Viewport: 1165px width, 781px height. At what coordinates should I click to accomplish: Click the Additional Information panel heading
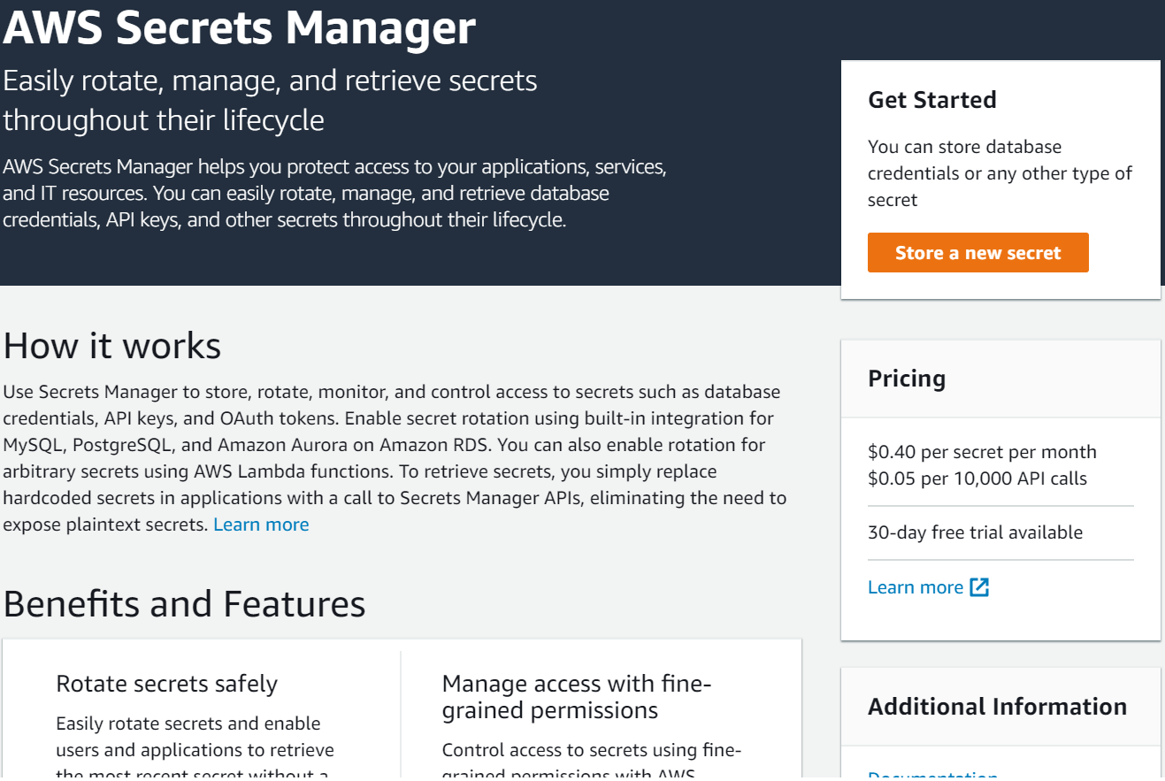coord(997,707)
